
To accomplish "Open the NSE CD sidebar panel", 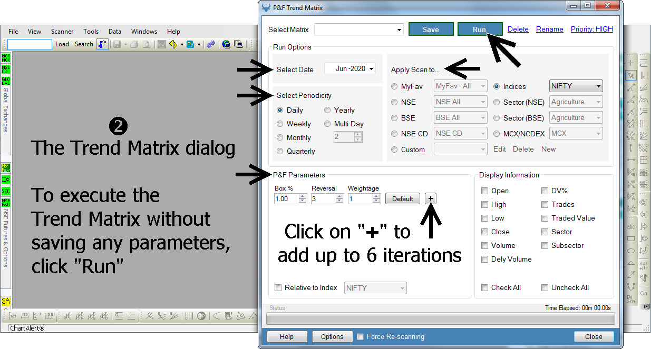I will pos(6,69).
